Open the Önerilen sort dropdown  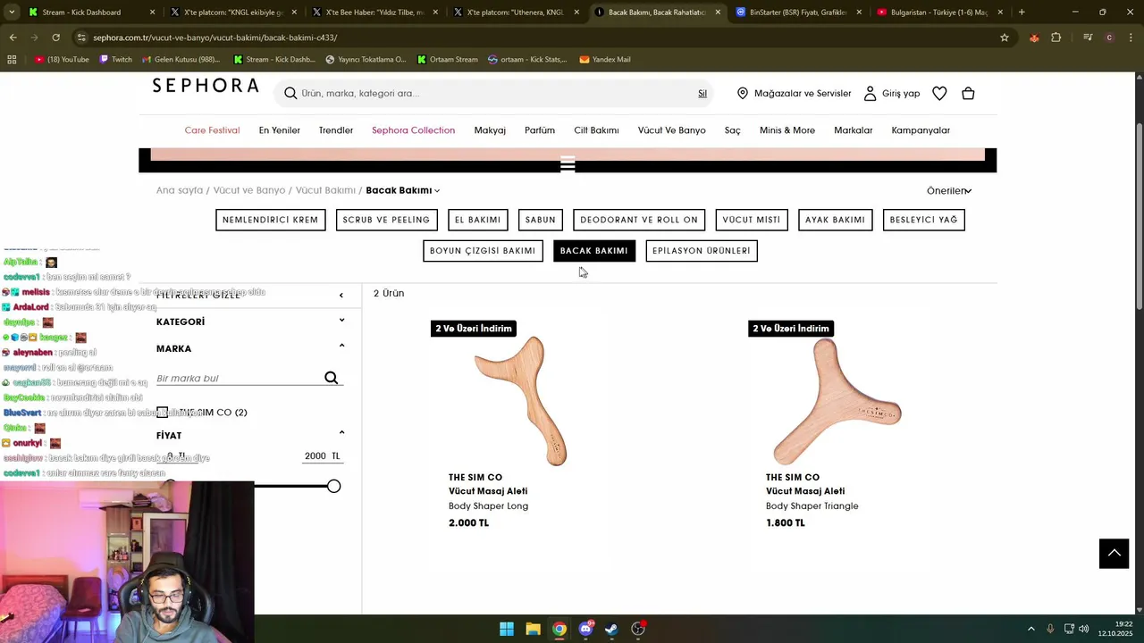pyautogui.click(x=948, y=190)
